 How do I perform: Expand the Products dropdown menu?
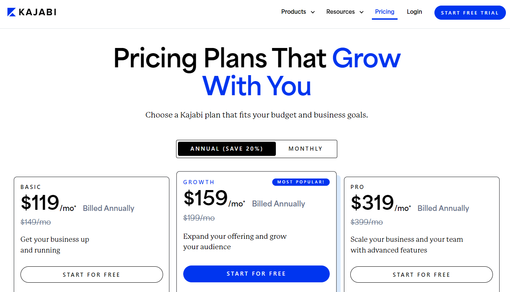click(x=298, y=12)
